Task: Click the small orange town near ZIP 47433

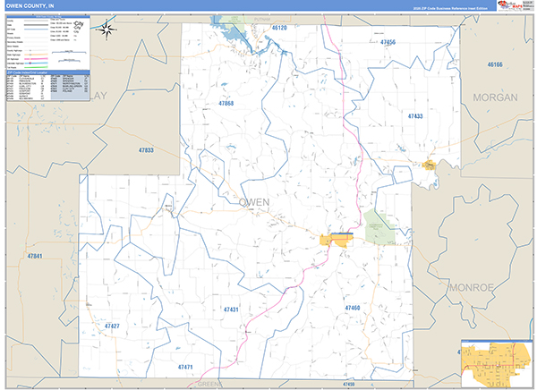Action: tap(430, 165)
